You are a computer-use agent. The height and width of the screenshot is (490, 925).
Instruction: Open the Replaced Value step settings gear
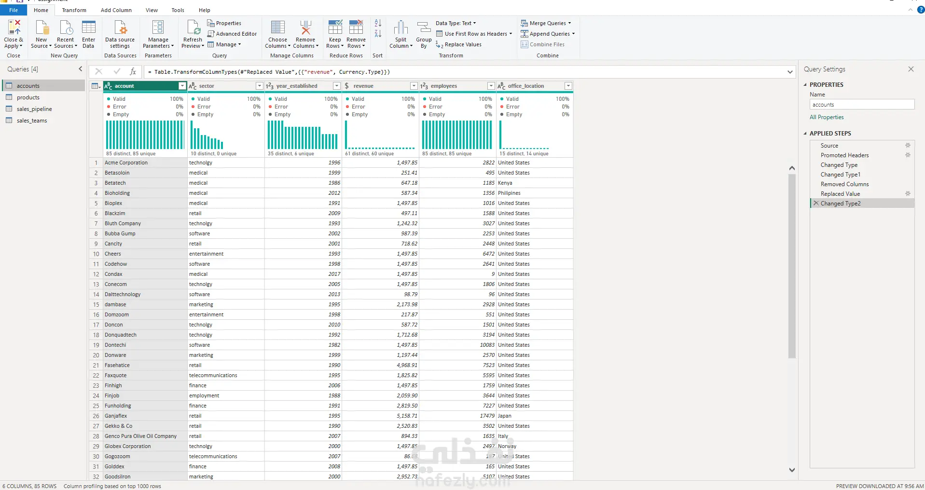coord(908,194)
